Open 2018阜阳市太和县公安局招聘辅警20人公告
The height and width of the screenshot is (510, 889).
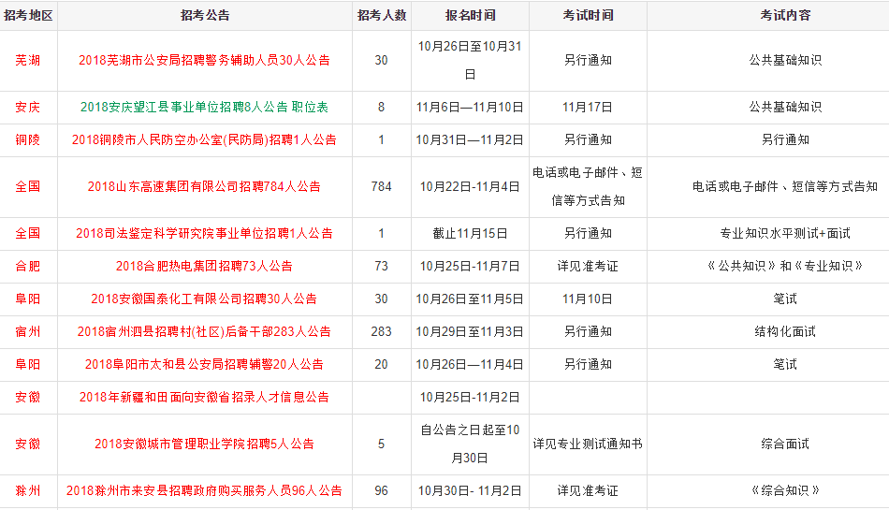[x=204, y=364]
